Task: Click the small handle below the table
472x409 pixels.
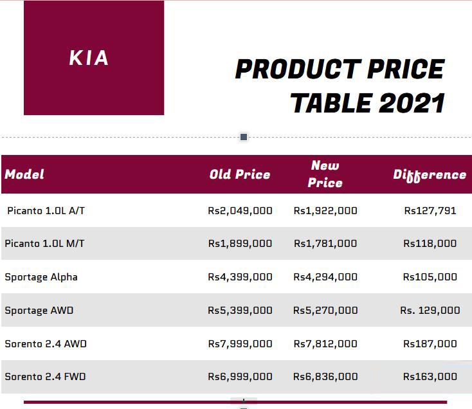Action: 244,403
